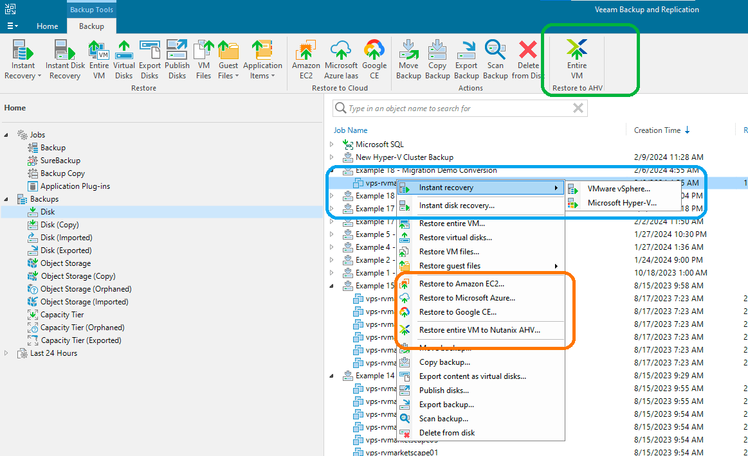The image size is (748, 456).
Task: Collapse the Example 15 job row
Action: click(331, 286)
